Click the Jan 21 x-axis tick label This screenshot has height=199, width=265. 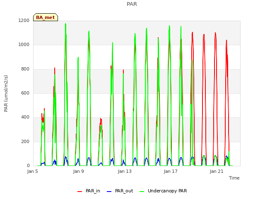(217, 171)
